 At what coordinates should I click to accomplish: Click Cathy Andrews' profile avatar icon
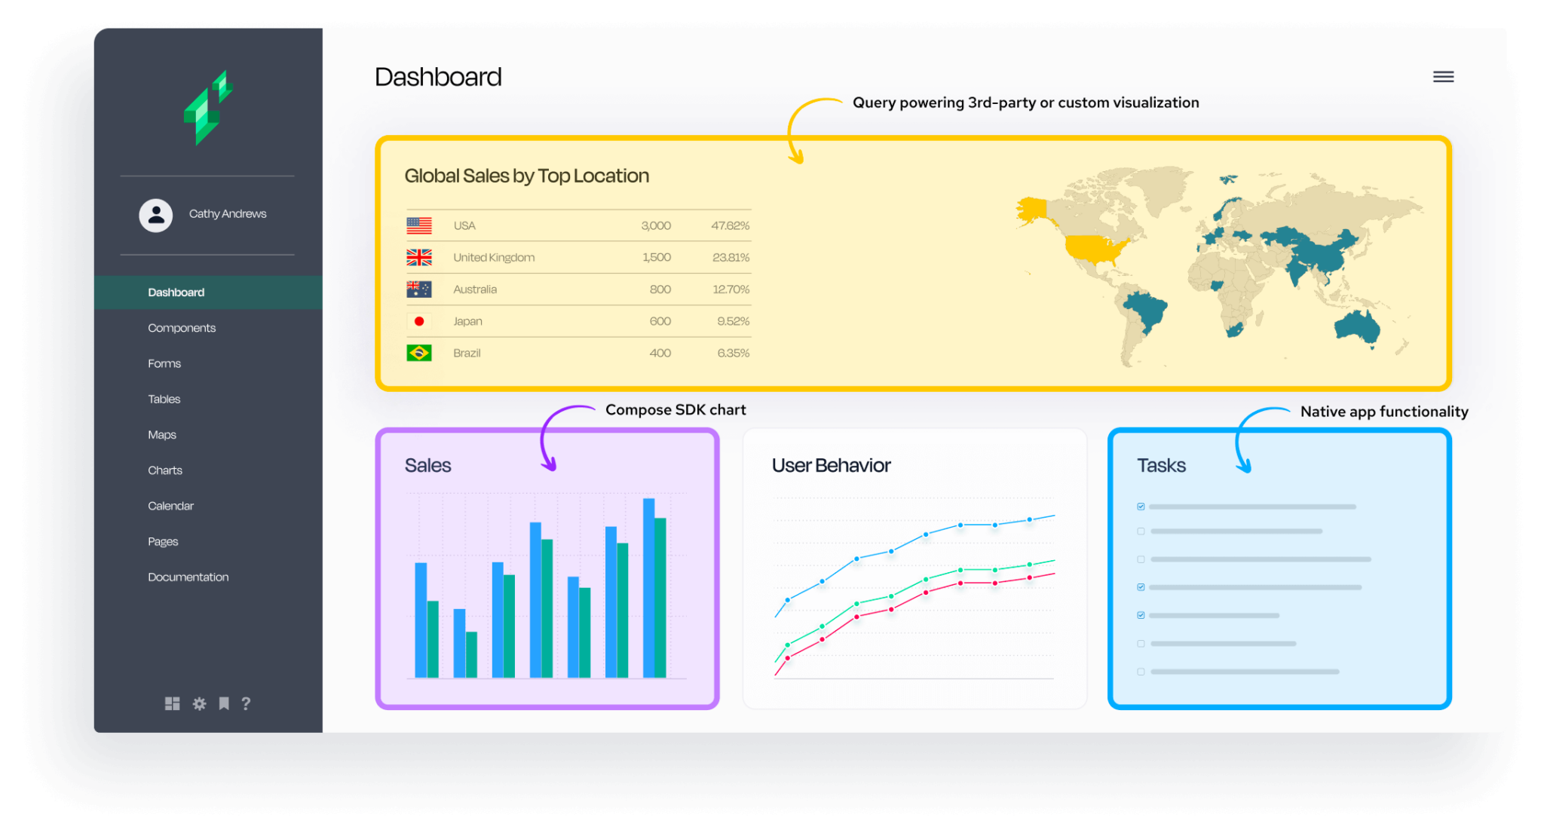click(156, 214)
